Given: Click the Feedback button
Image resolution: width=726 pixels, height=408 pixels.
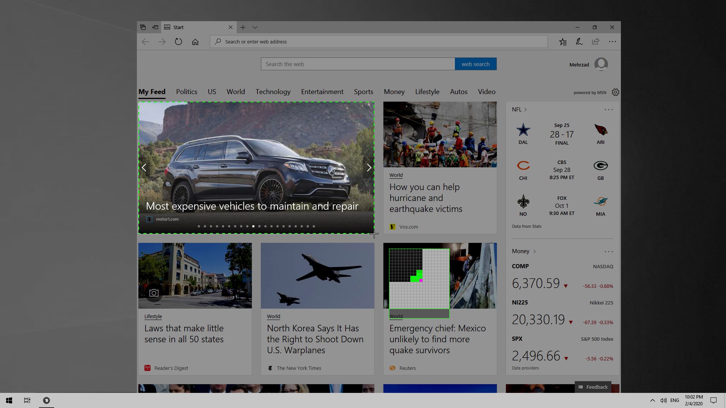Looking at the screenshot, I should 593,387.
